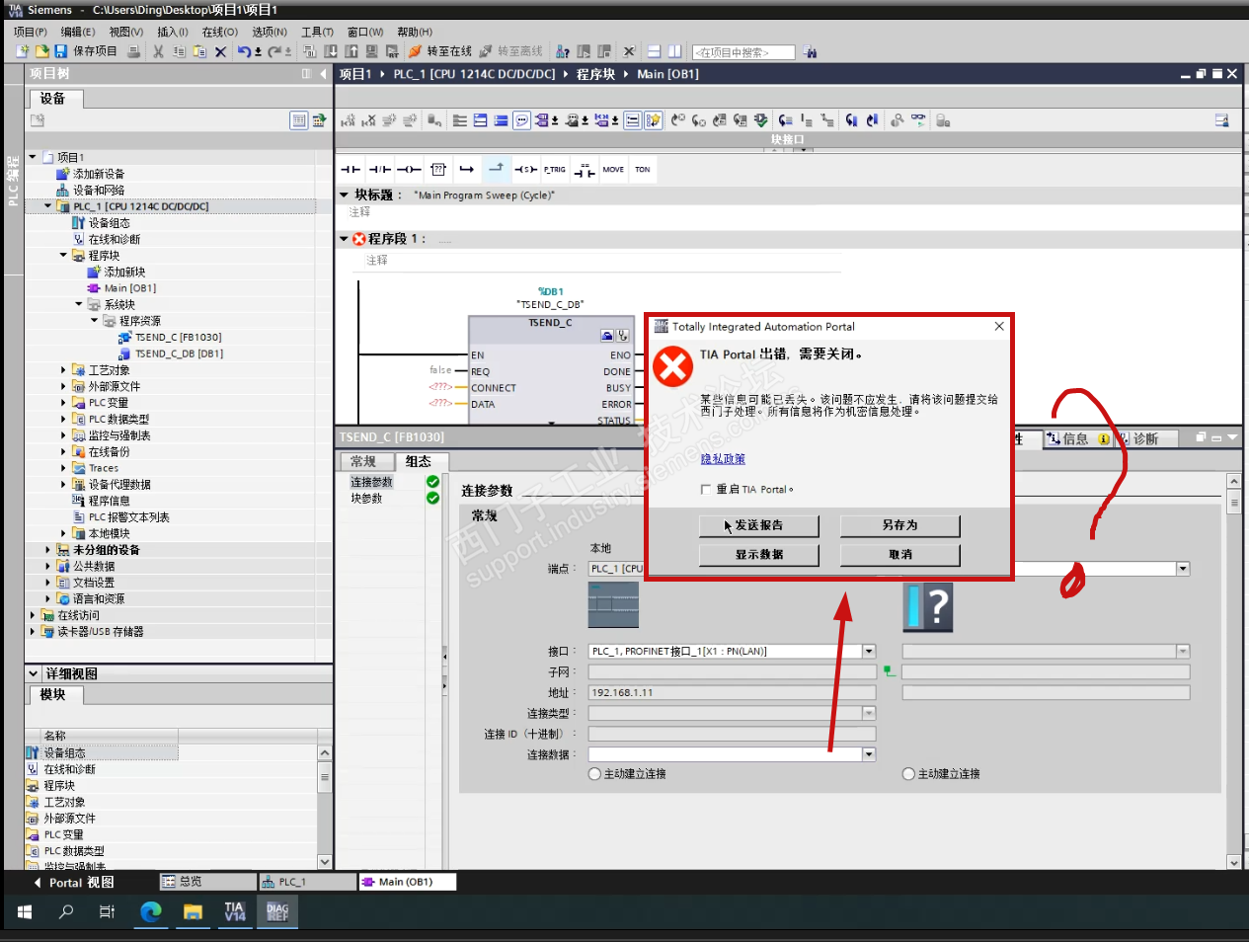Screen dimensions: 1249x942
Task: Click the detail view list vertical scrollbar
Action: click(325, 807)
